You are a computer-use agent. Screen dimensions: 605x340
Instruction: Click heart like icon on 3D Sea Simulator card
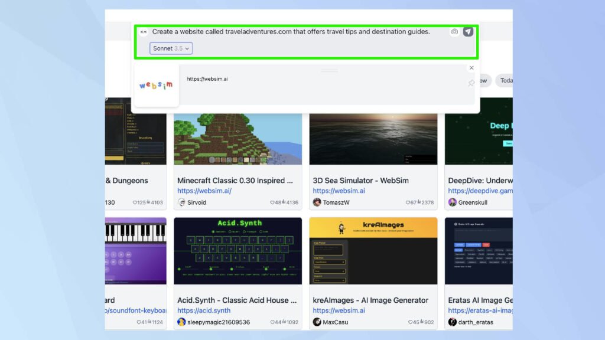[408, 202]
